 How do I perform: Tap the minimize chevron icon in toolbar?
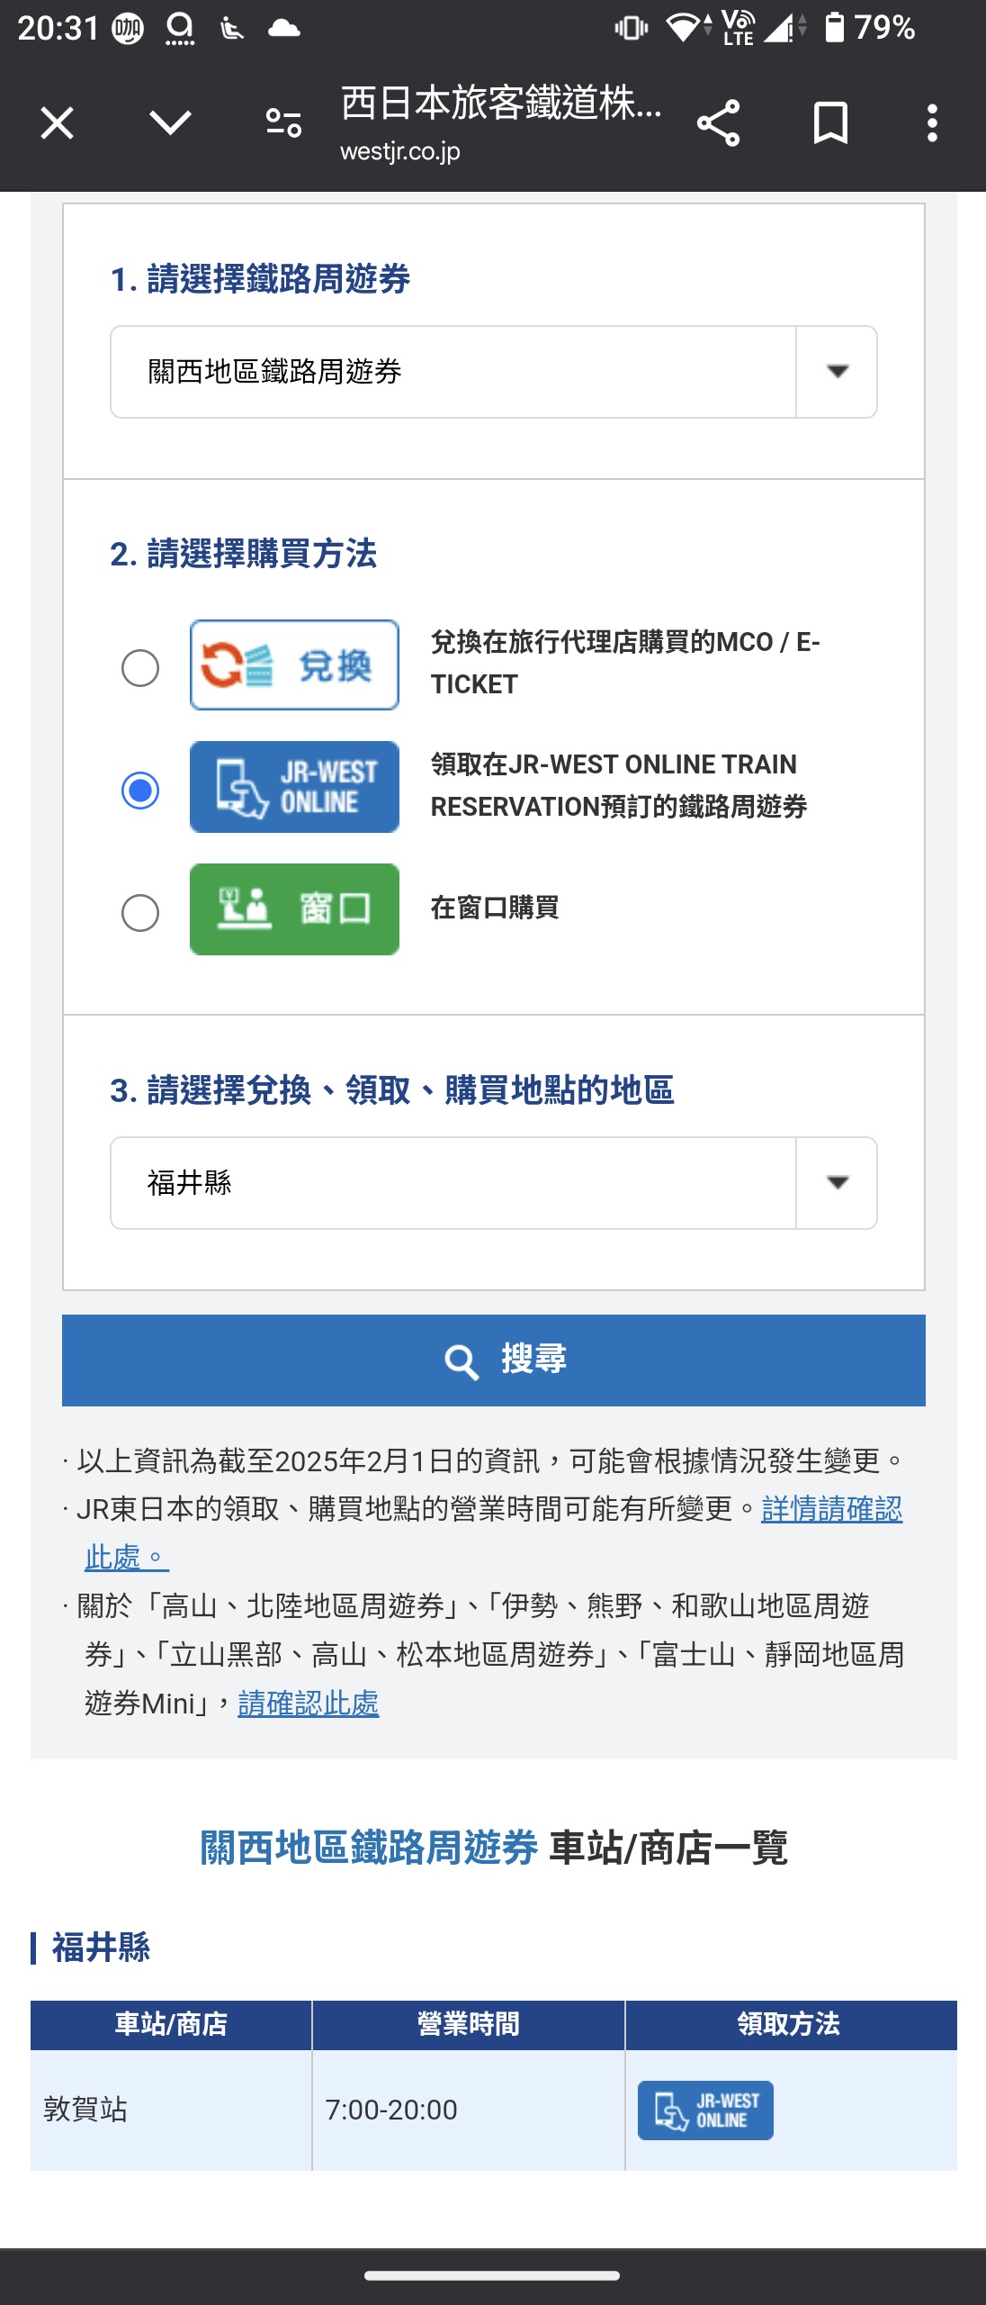[x=170, y=123]
